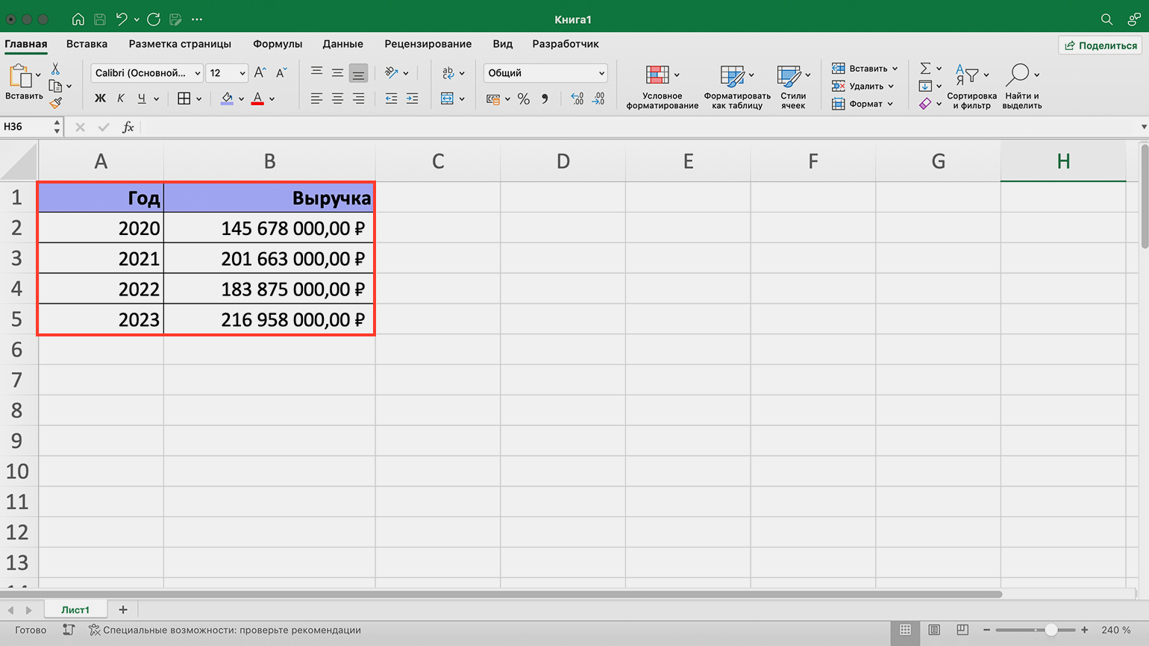Select column H header
The image size is (1149, 646).
[1063, 161]
